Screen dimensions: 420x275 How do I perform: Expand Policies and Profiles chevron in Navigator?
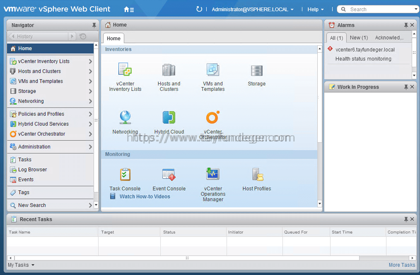click(x=90, y=114)
